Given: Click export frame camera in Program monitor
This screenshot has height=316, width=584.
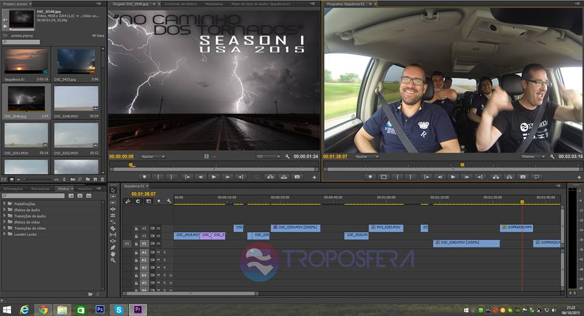Looking at the screenshot, I should click(523, 177).
